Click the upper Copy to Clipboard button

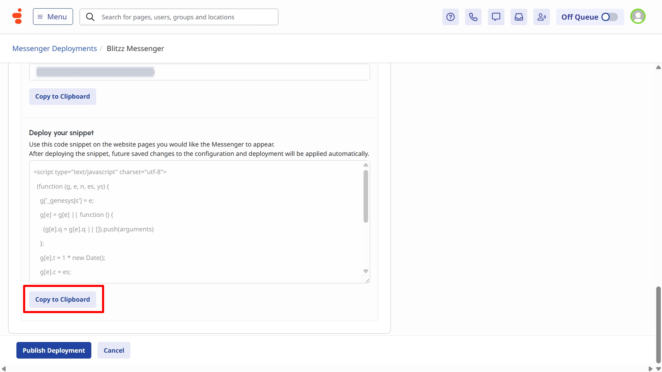tap(62, 96)
